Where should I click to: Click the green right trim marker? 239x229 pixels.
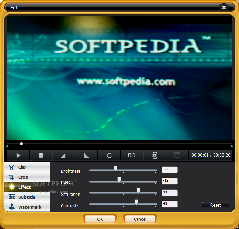coord(232,146)
